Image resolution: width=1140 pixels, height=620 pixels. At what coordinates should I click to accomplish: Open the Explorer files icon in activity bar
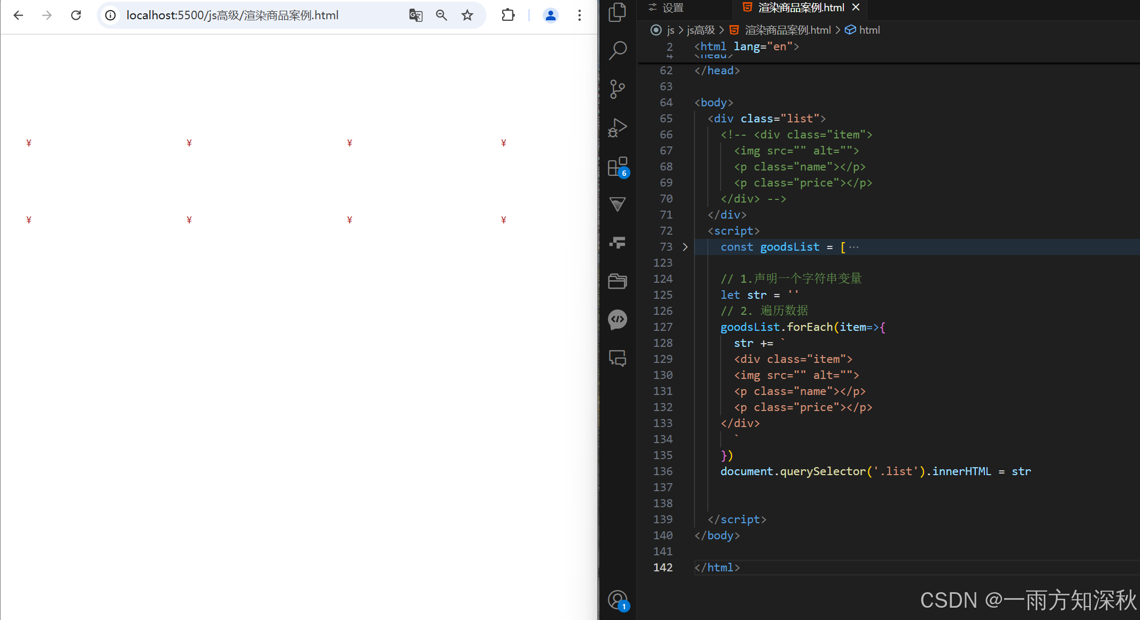point(618,12)
